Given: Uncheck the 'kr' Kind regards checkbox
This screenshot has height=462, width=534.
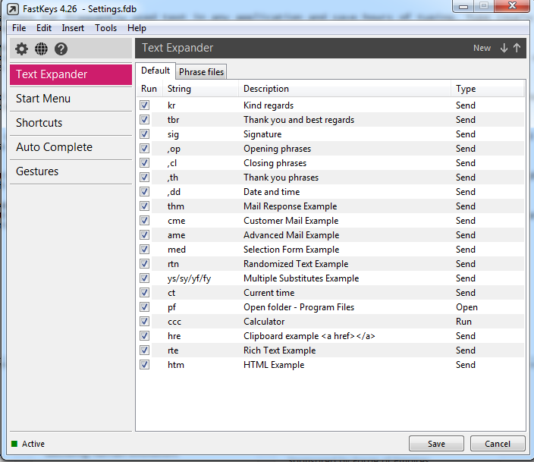Looking at the screenshot, I should click(144, 105).
